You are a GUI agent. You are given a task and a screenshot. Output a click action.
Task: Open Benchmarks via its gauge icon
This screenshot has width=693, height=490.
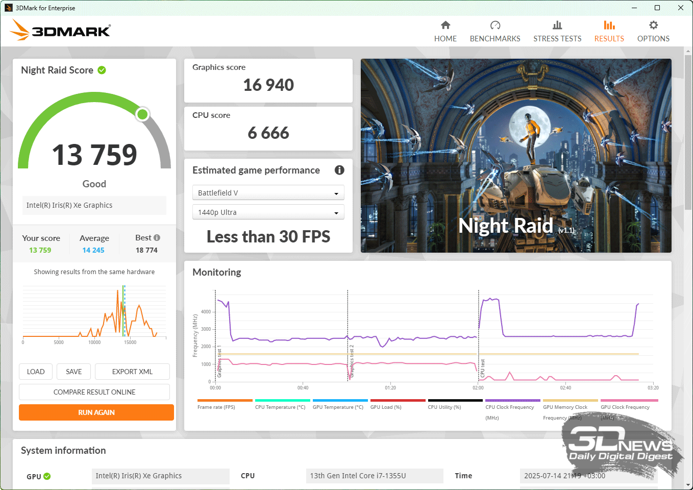coord(495,25)
